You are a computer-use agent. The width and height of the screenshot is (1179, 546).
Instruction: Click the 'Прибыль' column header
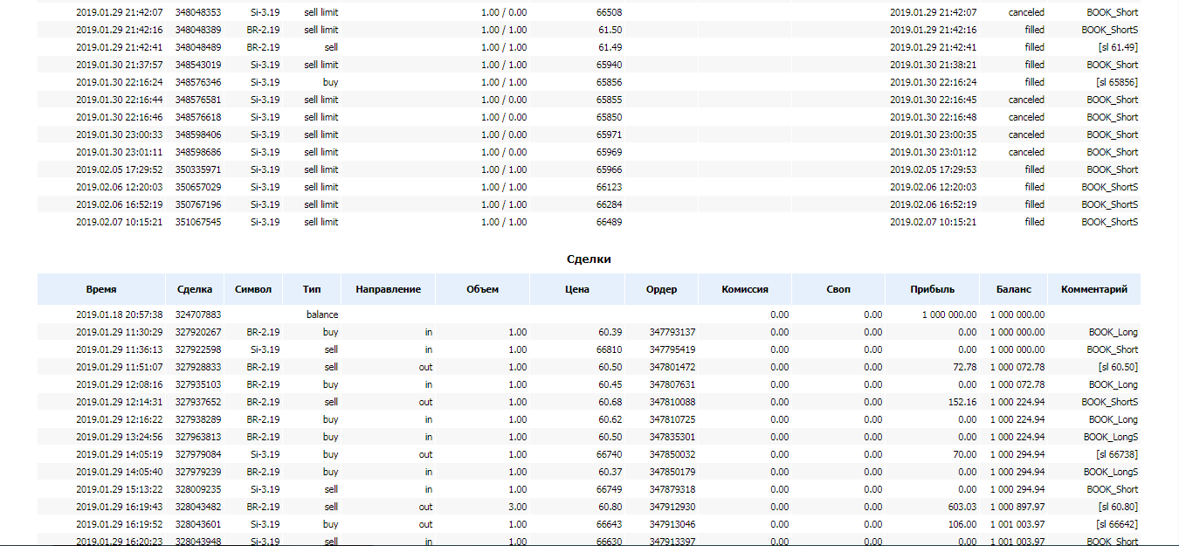point(932,289)
